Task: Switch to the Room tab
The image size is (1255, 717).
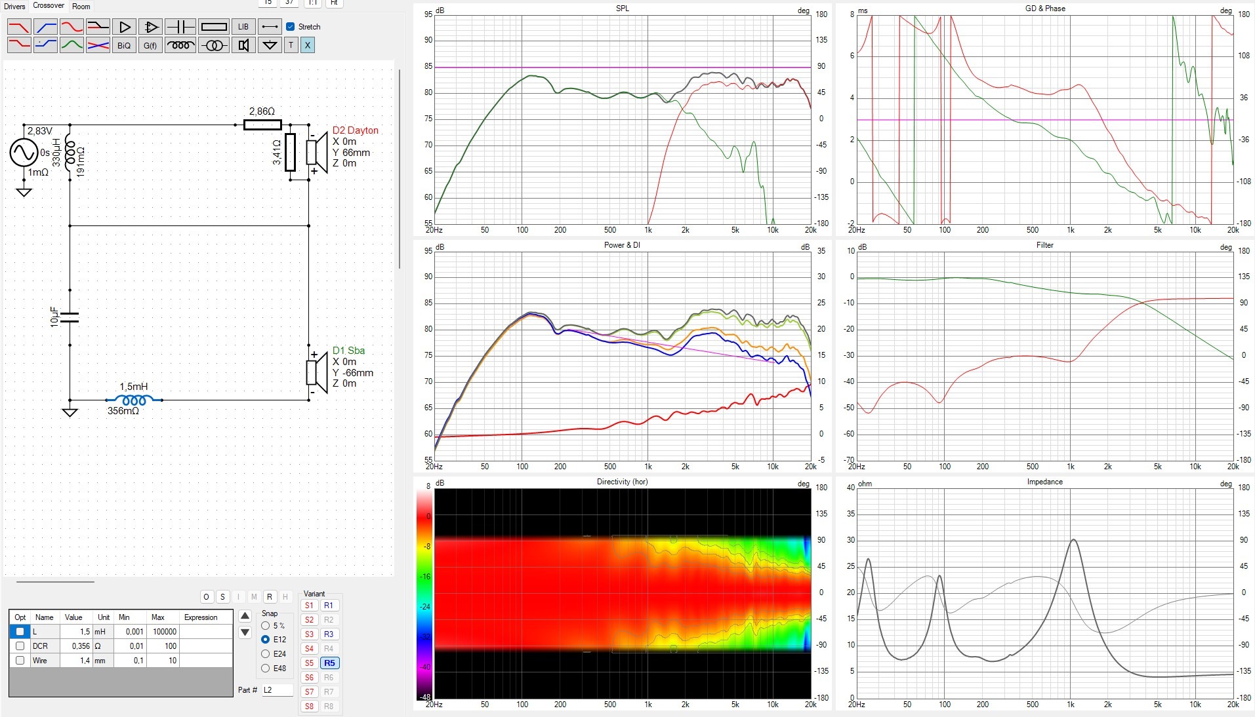Action: click(81, 7)
